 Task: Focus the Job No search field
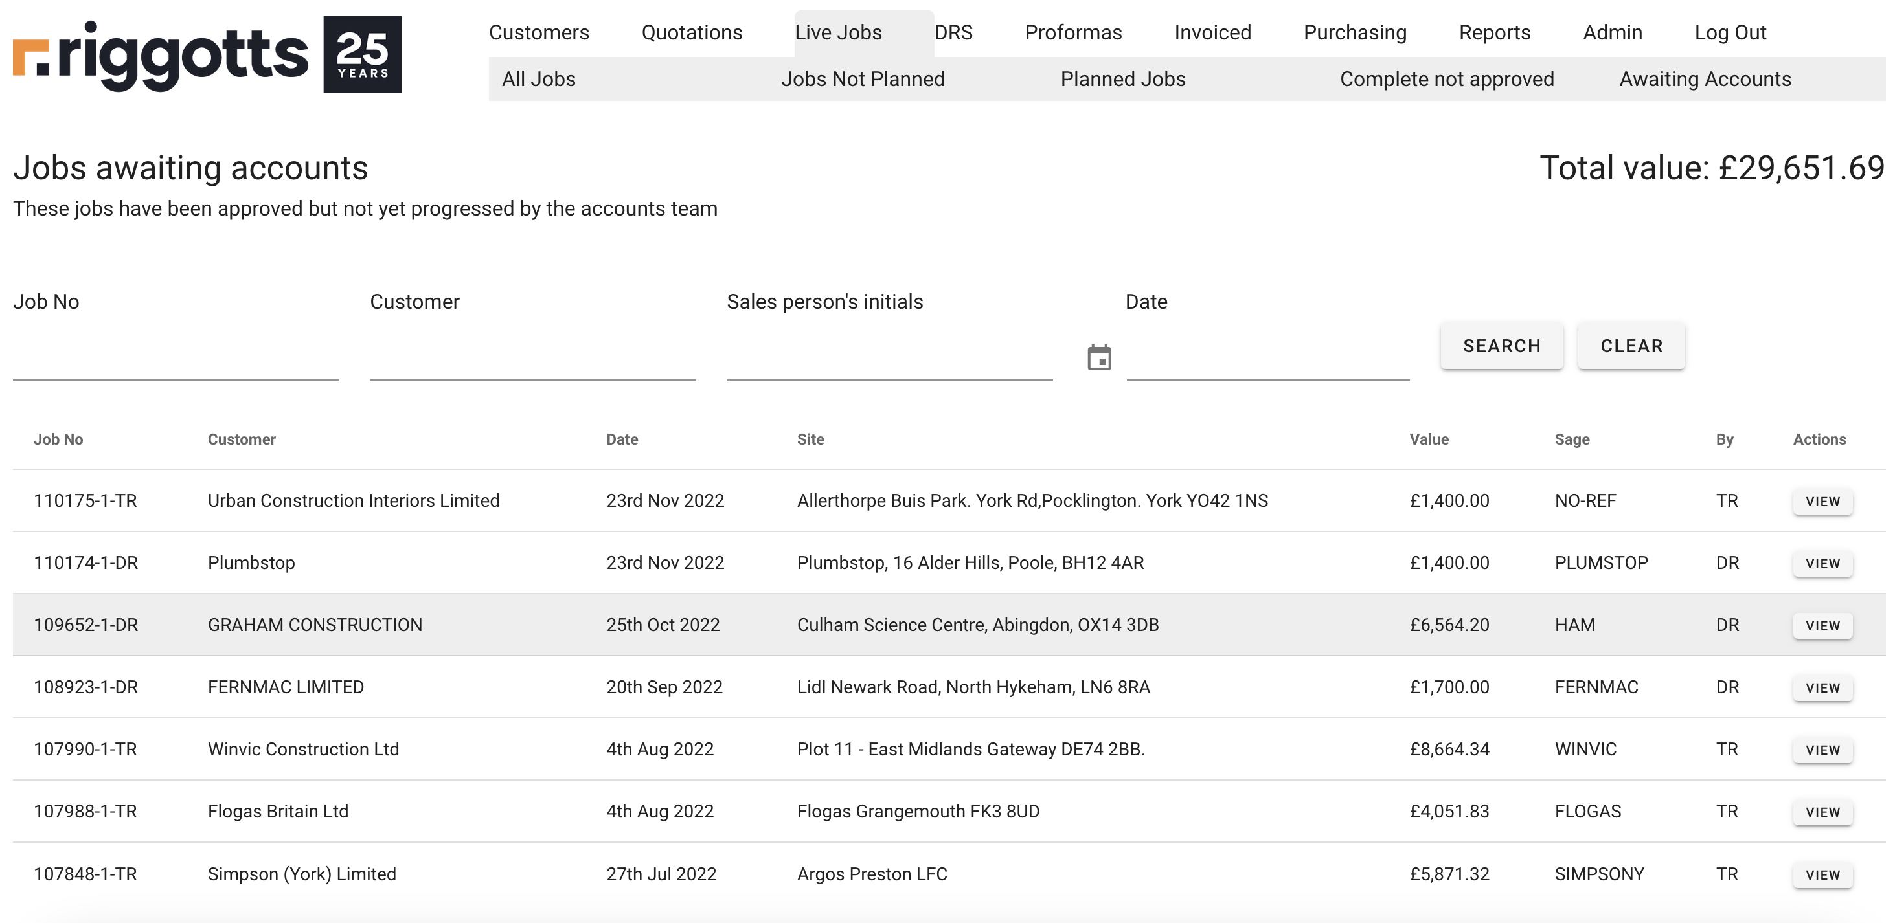click(175, 359)
